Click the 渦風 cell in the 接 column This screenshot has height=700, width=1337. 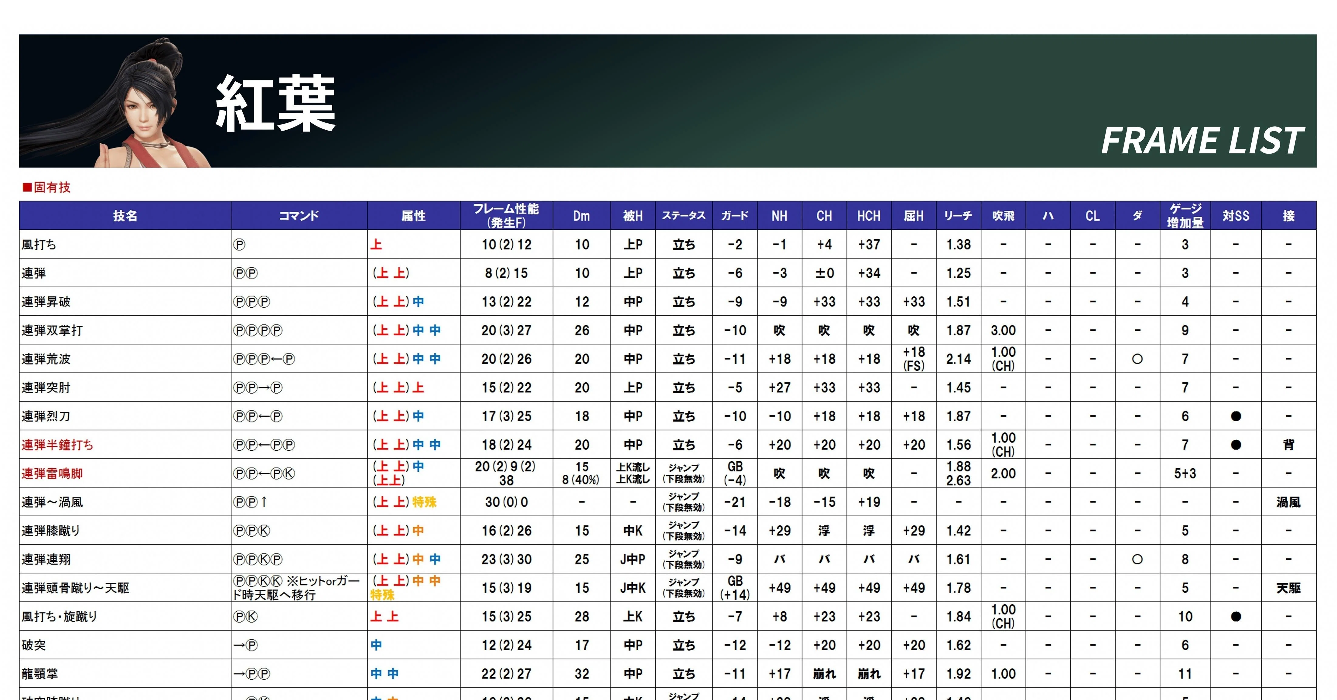[1288, 502]
